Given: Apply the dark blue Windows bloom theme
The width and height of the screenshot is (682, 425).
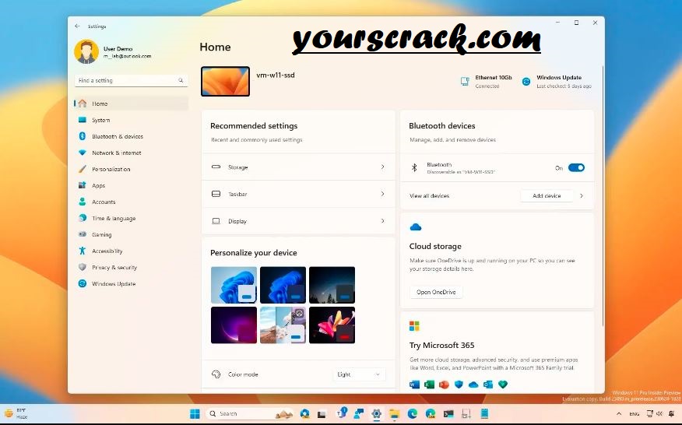Looking at the screenshot, I should [283, 285].
